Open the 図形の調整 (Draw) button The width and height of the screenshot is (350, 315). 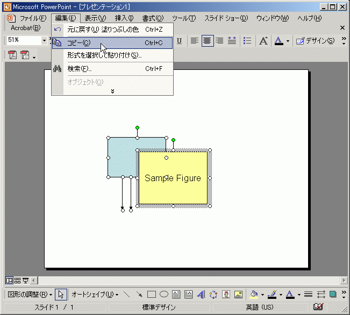click(x=30, y=294)
